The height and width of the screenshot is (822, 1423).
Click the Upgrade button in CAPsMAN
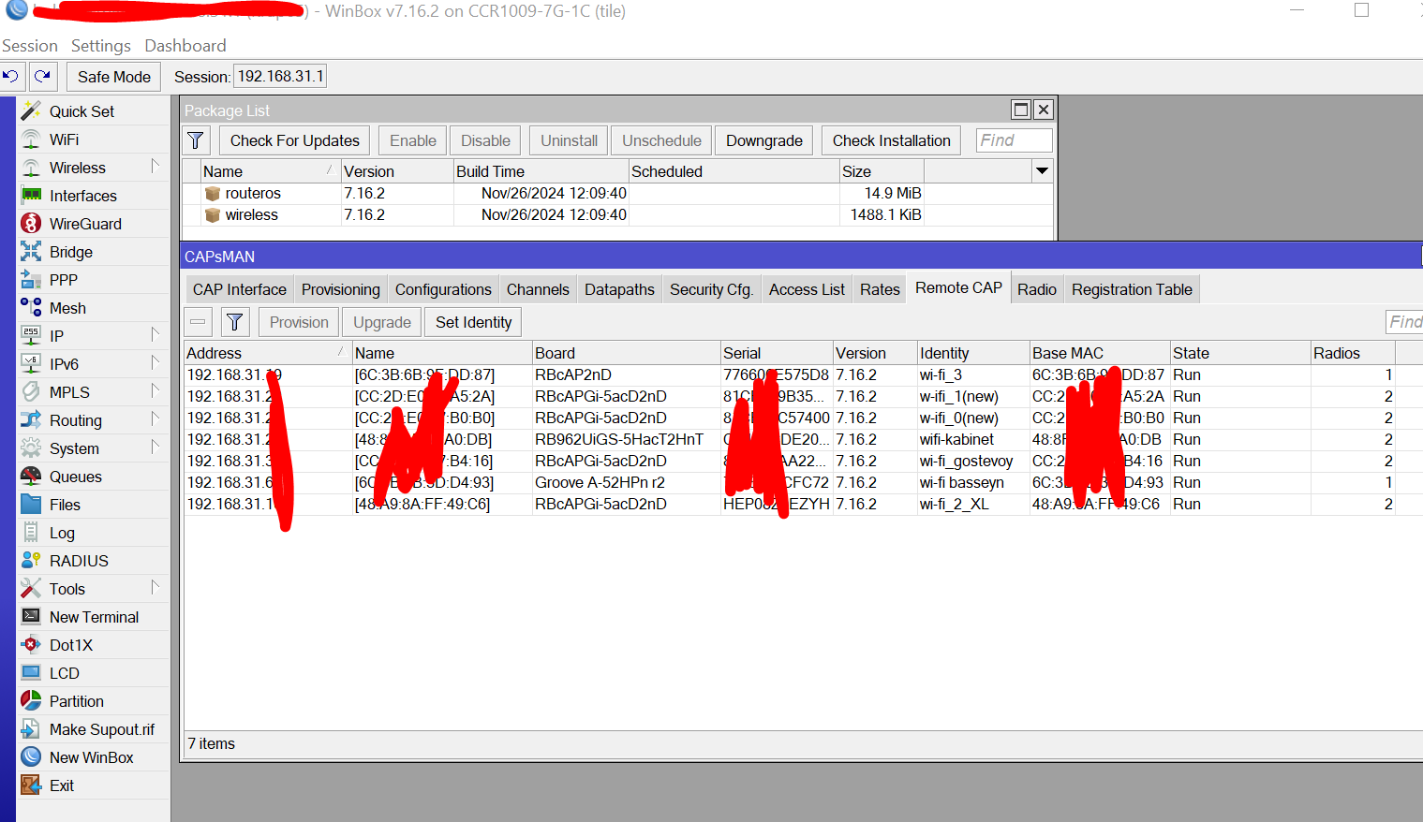point(382,322)
